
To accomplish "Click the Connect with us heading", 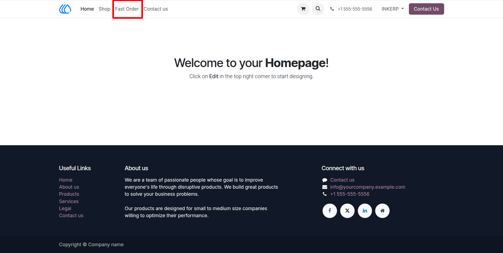I will [x=343, y=168].
